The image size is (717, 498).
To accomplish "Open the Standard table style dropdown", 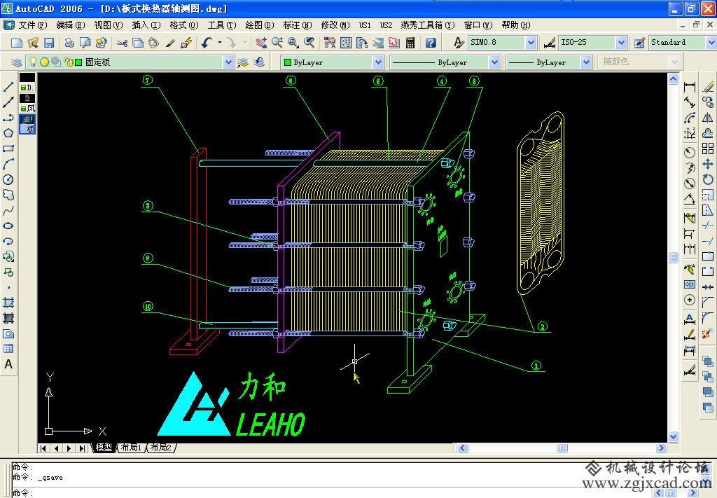I will pos(711,43).
